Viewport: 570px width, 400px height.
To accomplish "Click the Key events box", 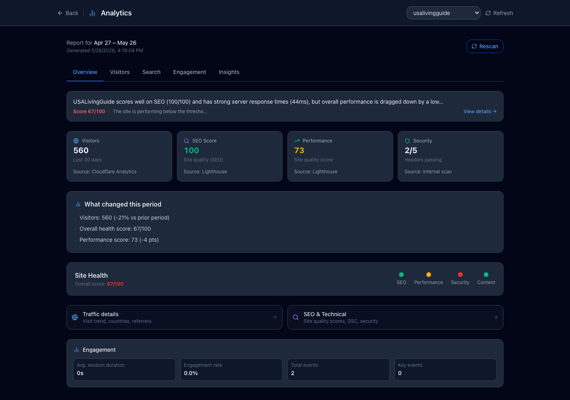I will point(446,370).
